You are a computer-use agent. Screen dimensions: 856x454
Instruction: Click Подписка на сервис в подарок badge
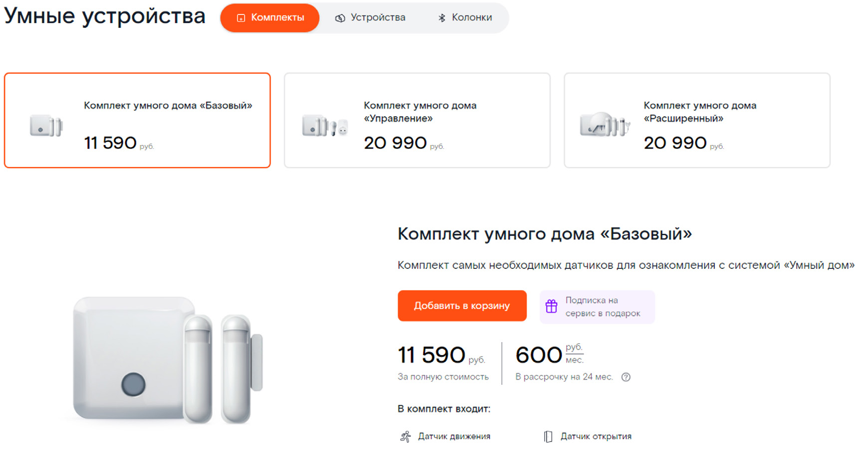(x=602, y=307)
